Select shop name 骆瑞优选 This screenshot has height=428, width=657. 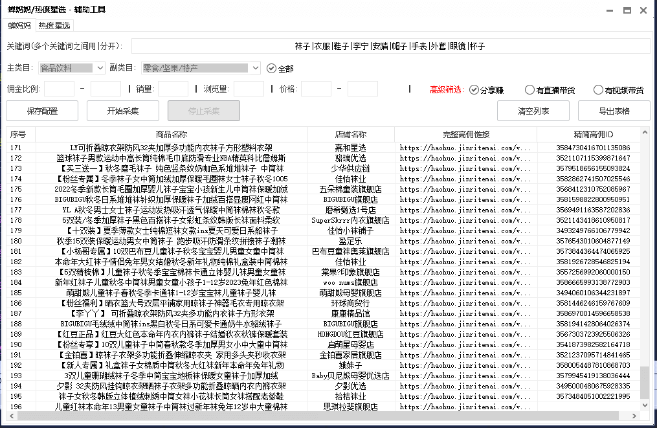click(x=351, y=158)
